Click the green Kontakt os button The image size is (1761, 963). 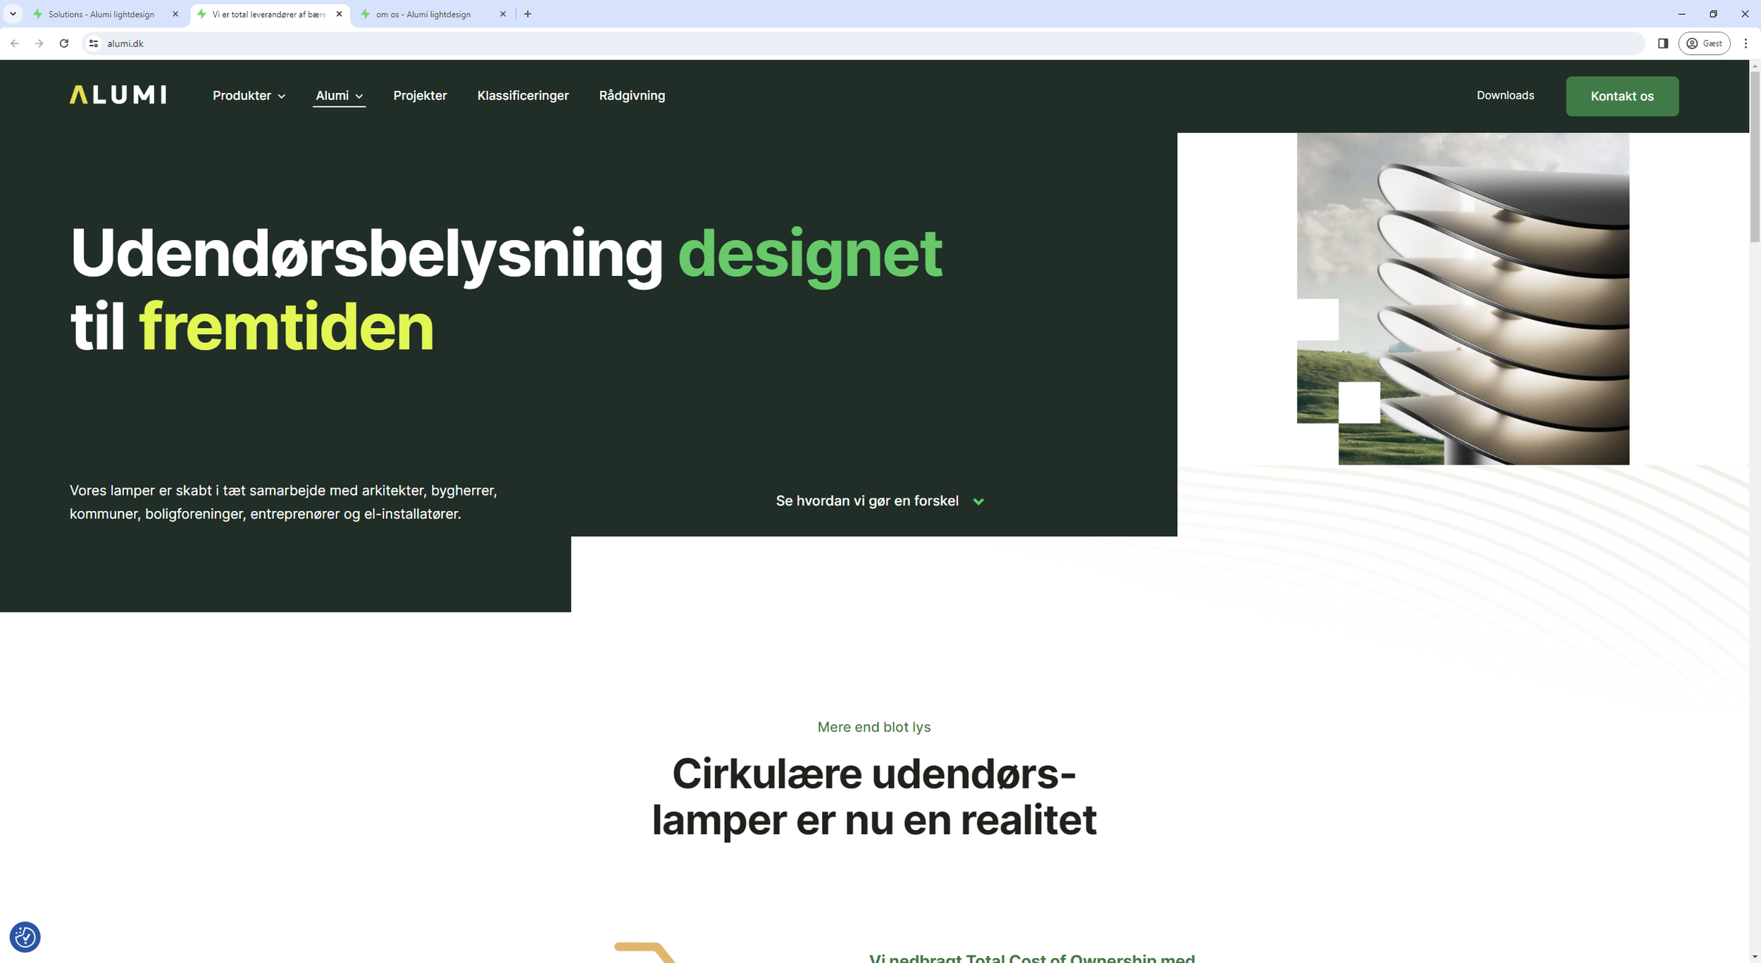click(1622, 96)
